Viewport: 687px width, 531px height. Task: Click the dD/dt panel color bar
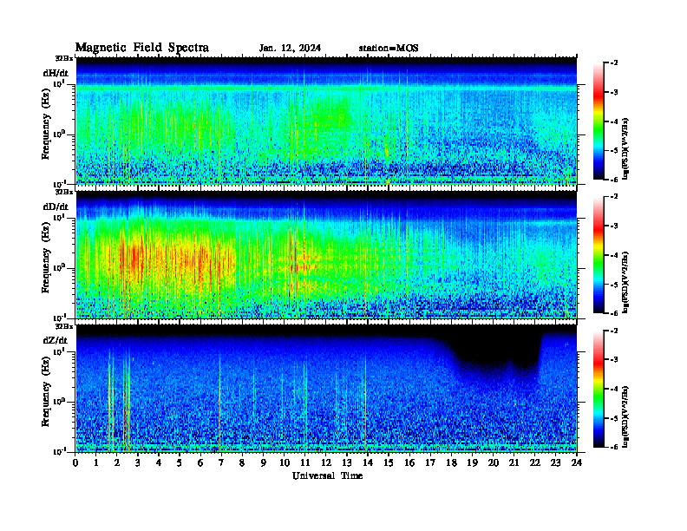click(x=599, y=255)
